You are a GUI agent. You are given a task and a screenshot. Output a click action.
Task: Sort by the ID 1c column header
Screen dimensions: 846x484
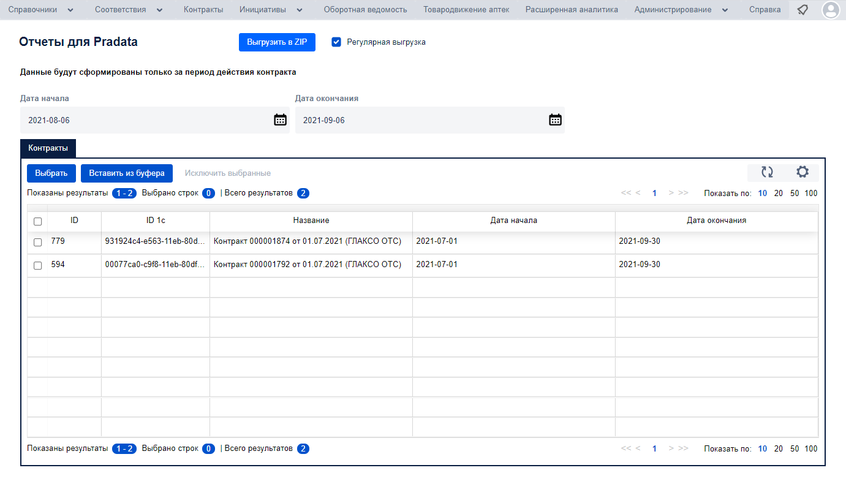point(156,221)
